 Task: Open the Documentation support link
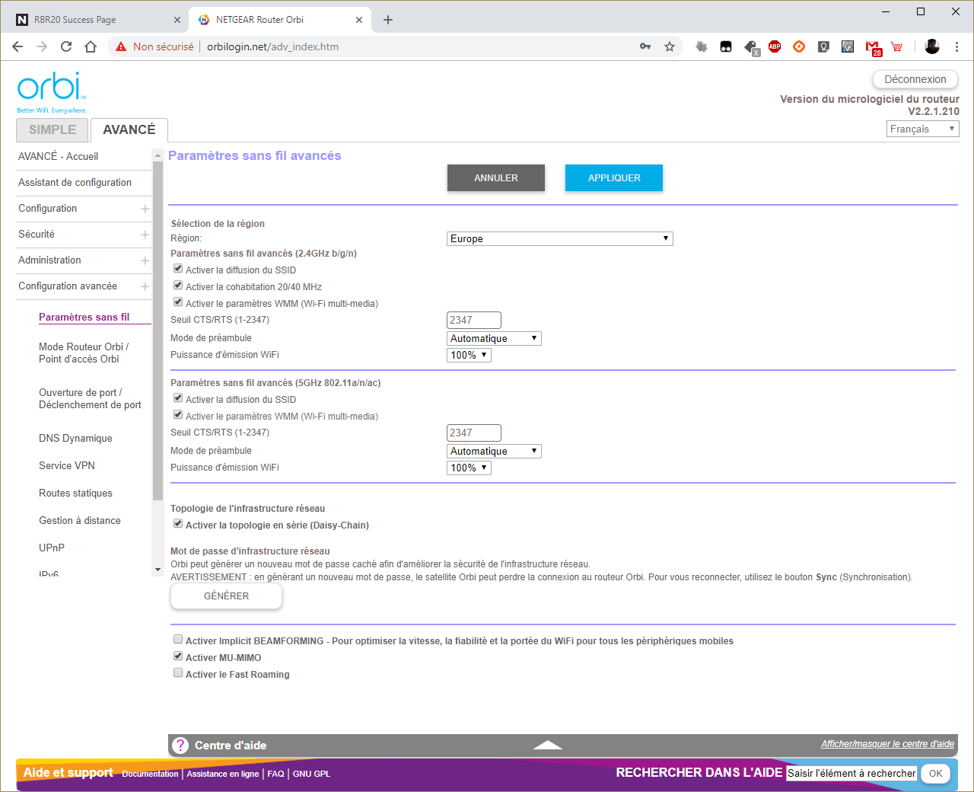150,774
